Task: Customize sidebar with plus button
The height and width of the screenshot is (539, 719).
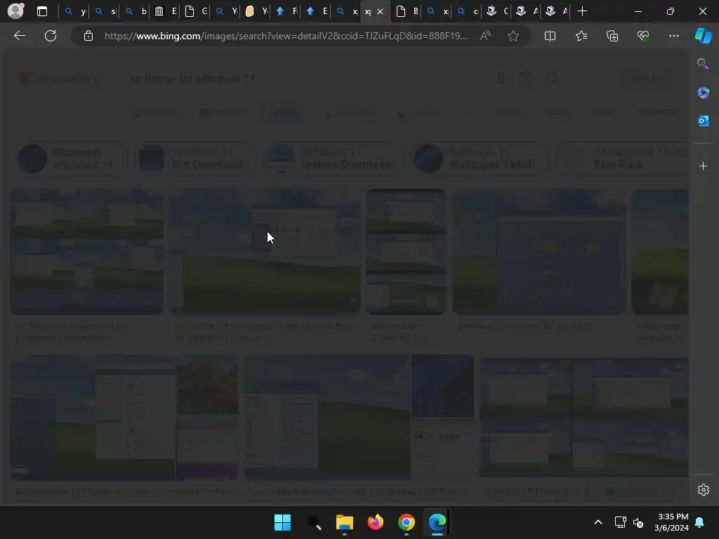Action: (703, 166)
